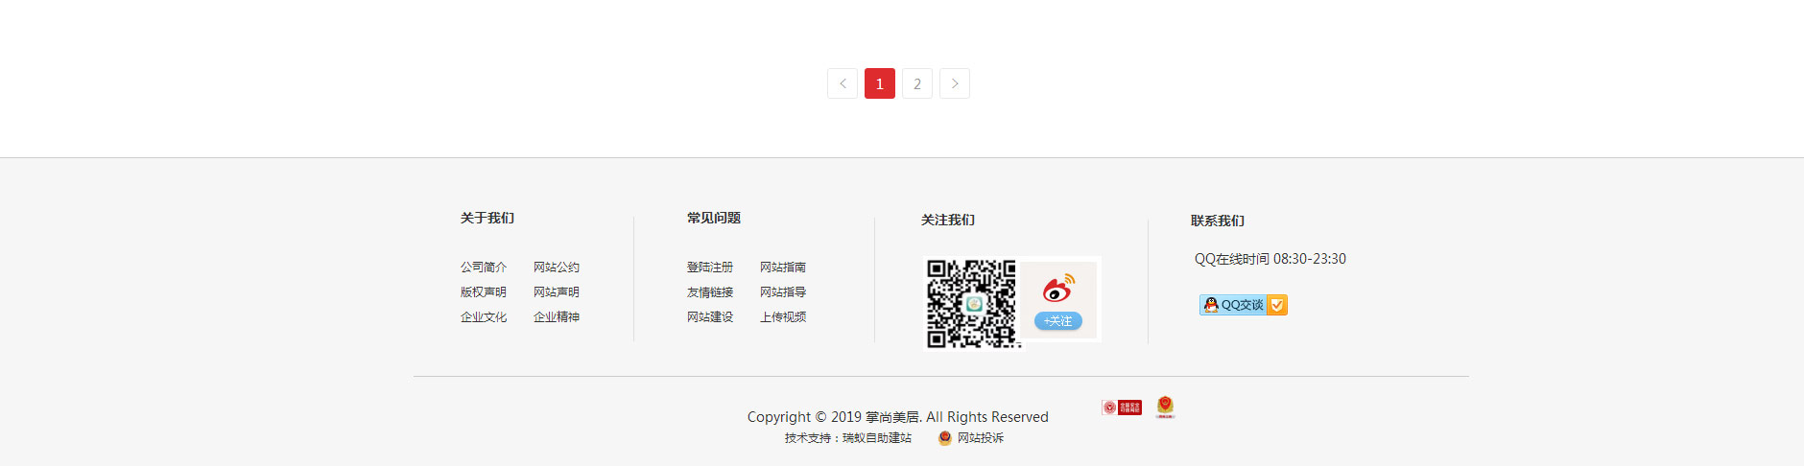The image size is (1804, 466).
Task: Open the 瑞蚁自助建站 tech support link
Action: click(x=877, y=438)
